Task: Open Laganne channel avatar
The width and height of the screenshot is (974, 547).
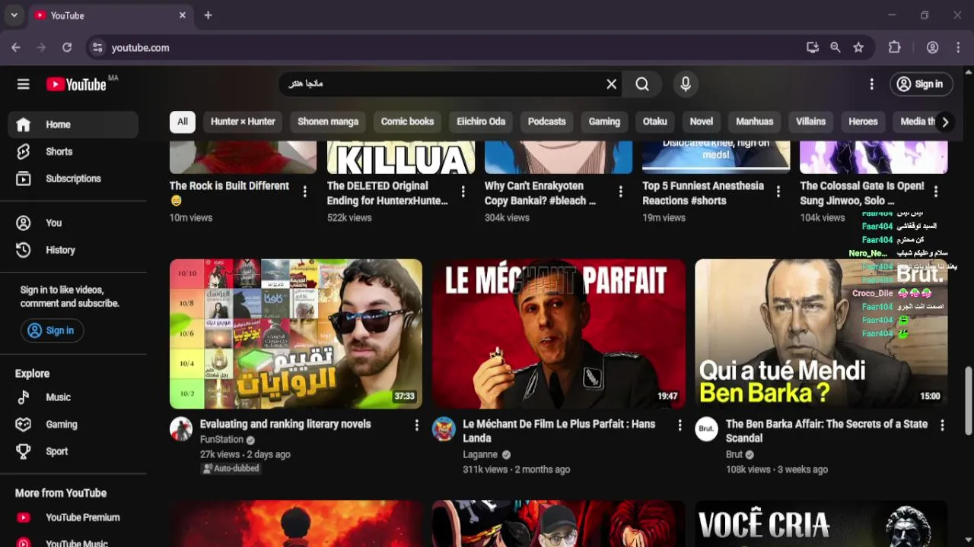Action: click(444, 428)
